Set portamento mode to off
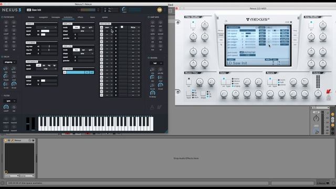The image size is (336, 189). (38, 65)
